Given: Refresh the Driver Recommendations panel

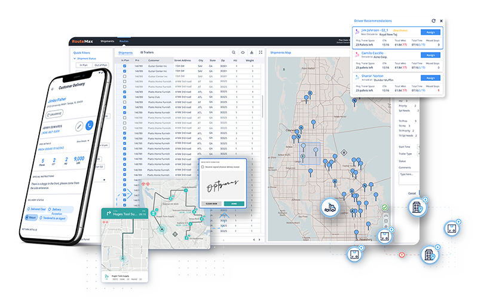Looking at the screenshot, I should click(434, 21).
